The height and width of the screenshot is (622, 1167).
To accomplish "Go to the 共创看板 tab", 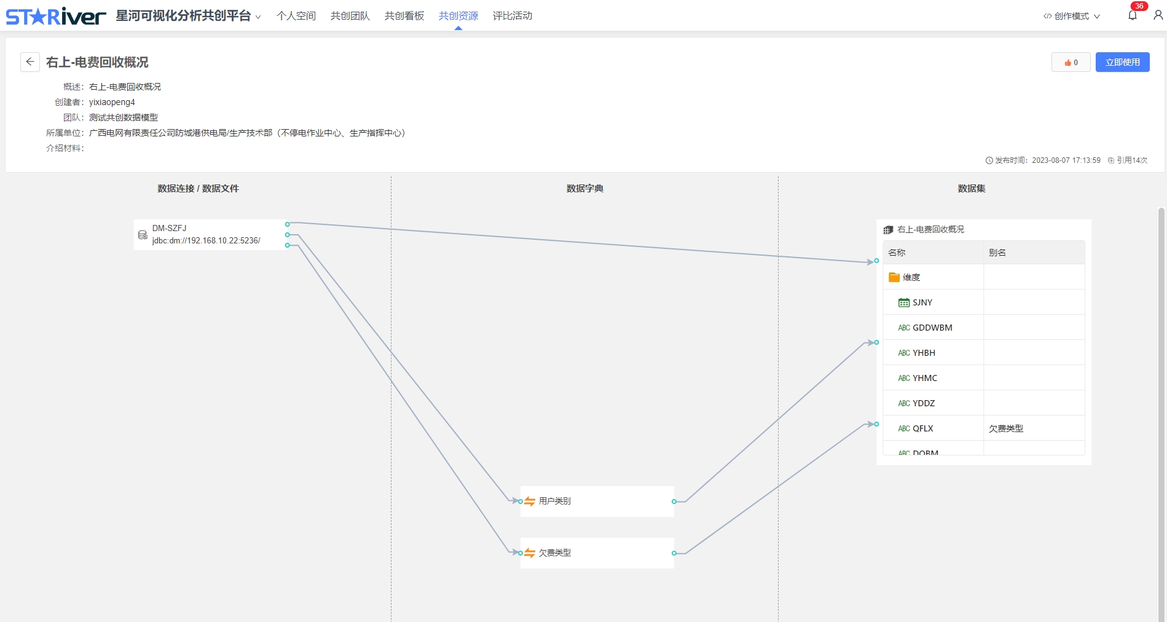I will point(404,16).
